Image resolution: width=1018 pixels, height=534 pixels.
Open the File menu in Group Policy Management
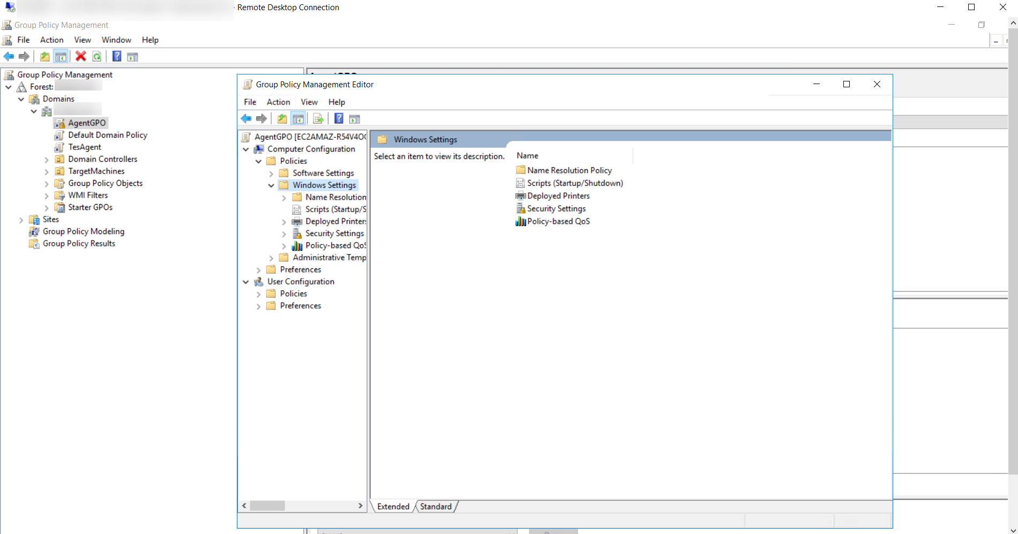tap(24, 40)
